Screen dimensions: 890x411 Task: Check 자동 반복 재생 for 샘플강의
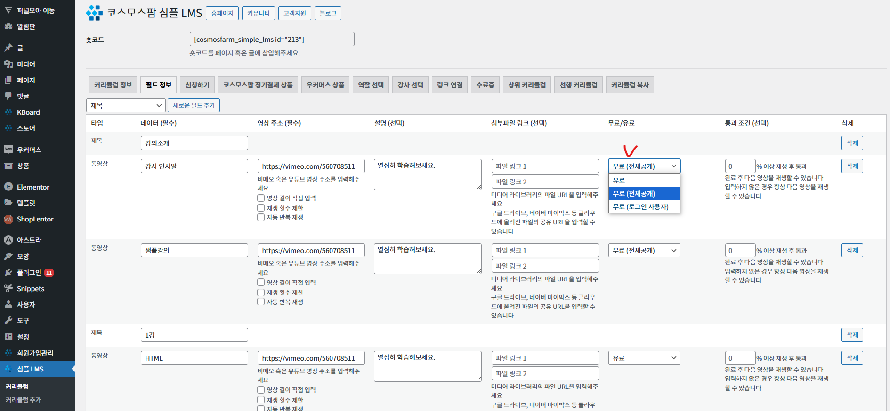[x=261, y=301]
